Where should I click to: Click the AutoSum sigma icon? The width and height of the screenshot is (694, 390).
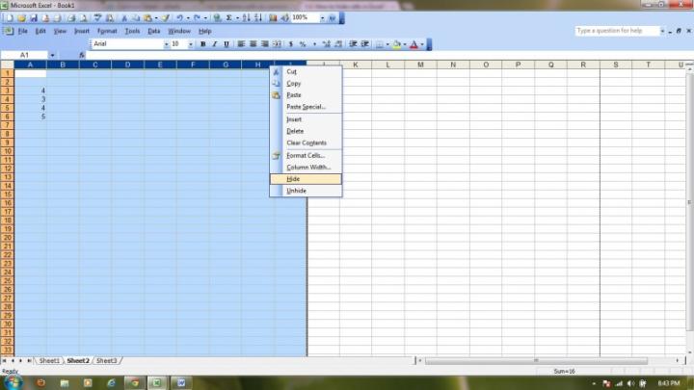point(228,17)
